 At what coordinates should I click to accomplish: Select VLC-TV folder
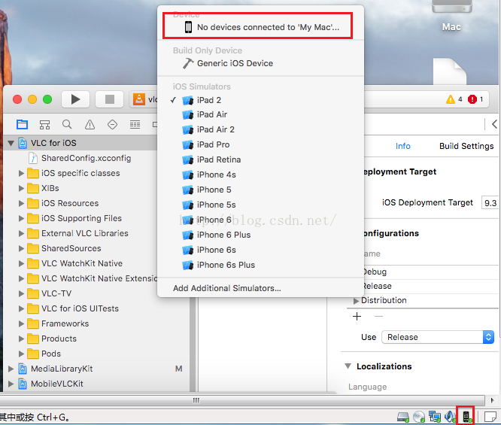pos(56,293)
